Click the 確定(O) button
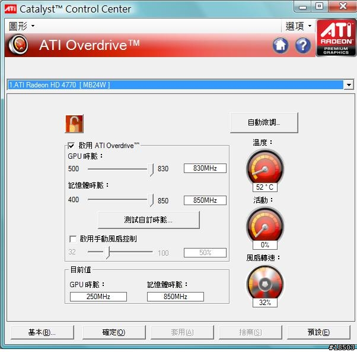The width and height of the screenshot is (357, 352). click(114, 332)
